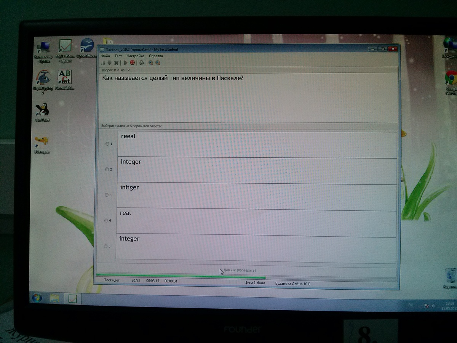The height and width of the screenshot is (343, 457).
Task: Click the "real" answer text
Action: click(125, 213)
